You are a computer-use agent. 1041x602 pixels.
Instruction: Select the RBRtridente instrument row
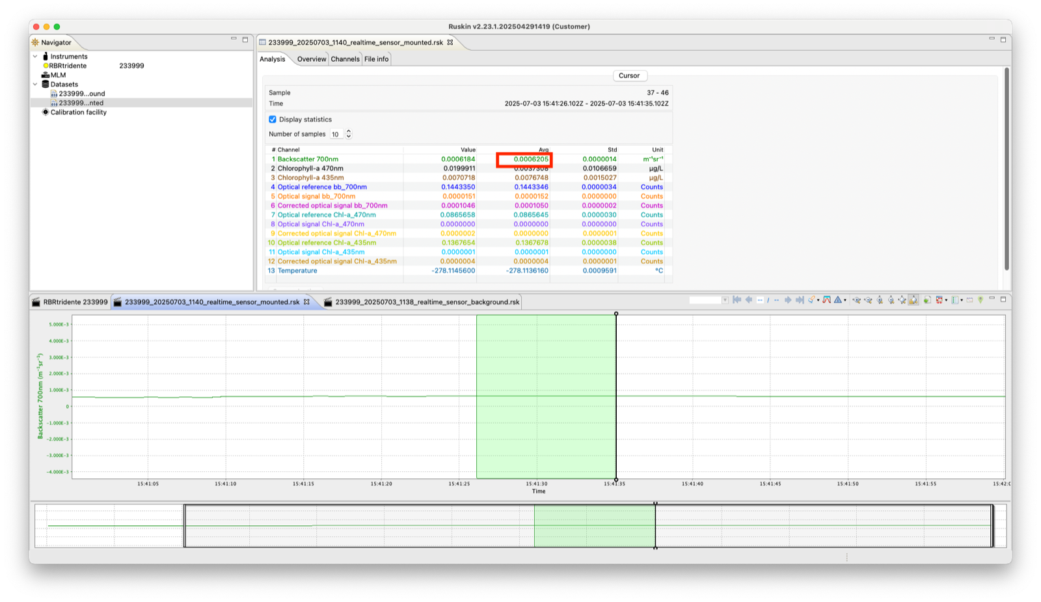pyautogui.click(x=141, y=66)
